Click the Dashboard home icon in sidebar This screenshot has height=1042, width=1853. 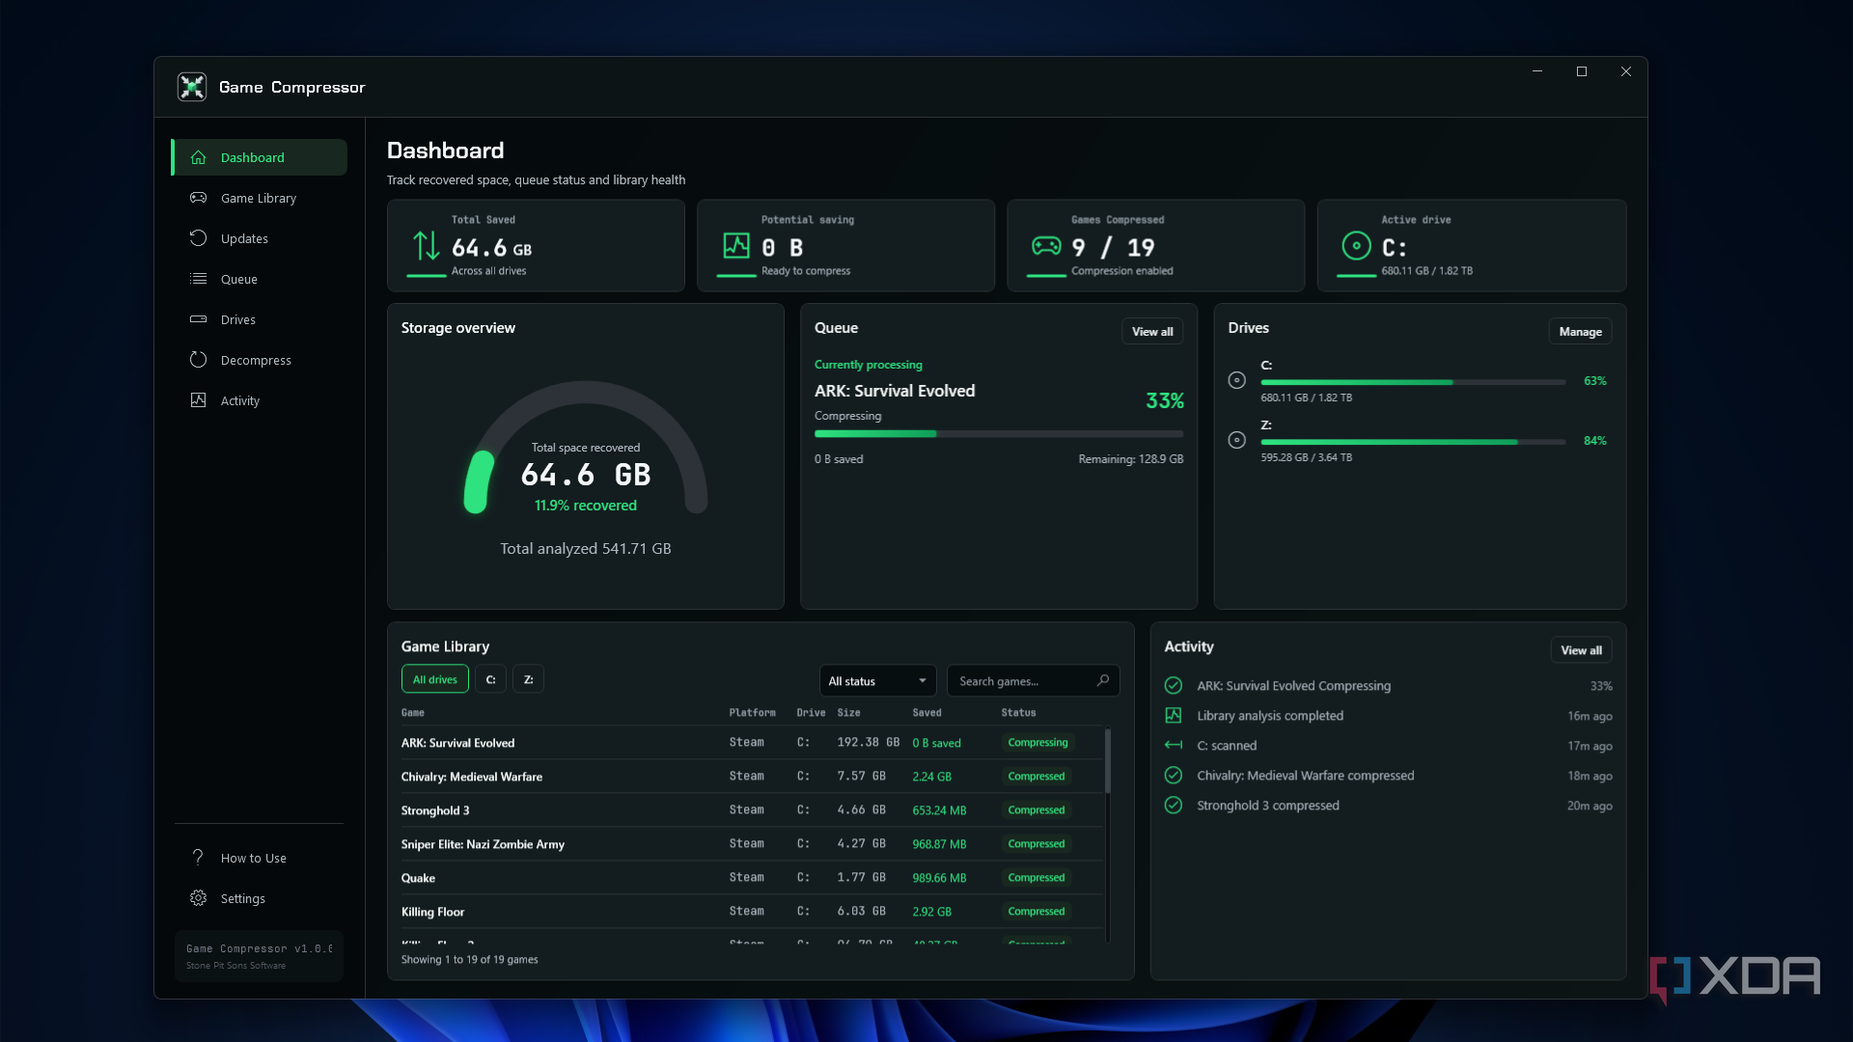click(x=199, y=157)
